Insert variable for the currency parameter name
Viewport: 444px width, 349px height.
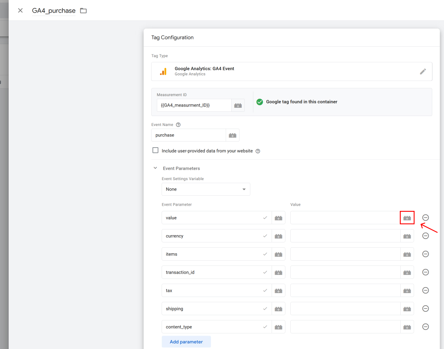point(279,236)
